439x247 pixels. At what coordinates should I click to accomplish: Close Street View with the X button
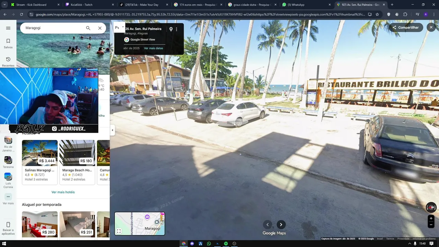coord(431,27)
